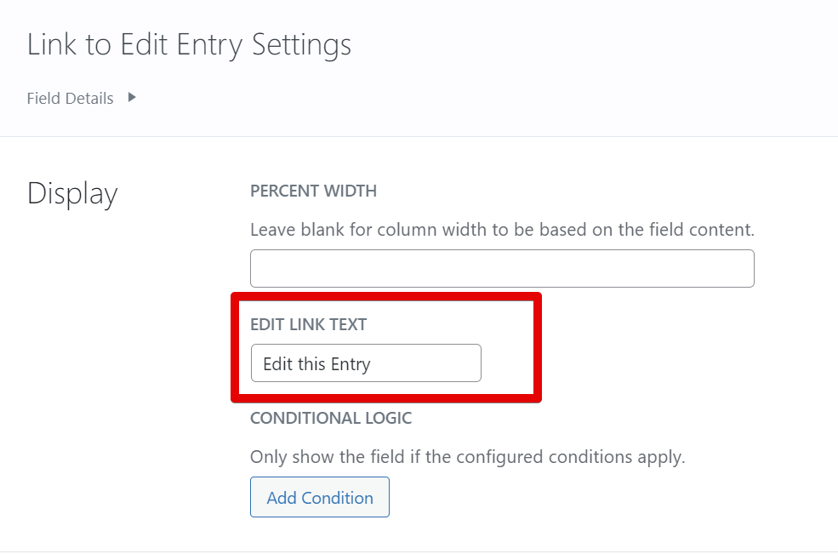Click the CONDITIONAL LOGIC label
Viewport: 838px width, 554px height.
coord(330,418)
